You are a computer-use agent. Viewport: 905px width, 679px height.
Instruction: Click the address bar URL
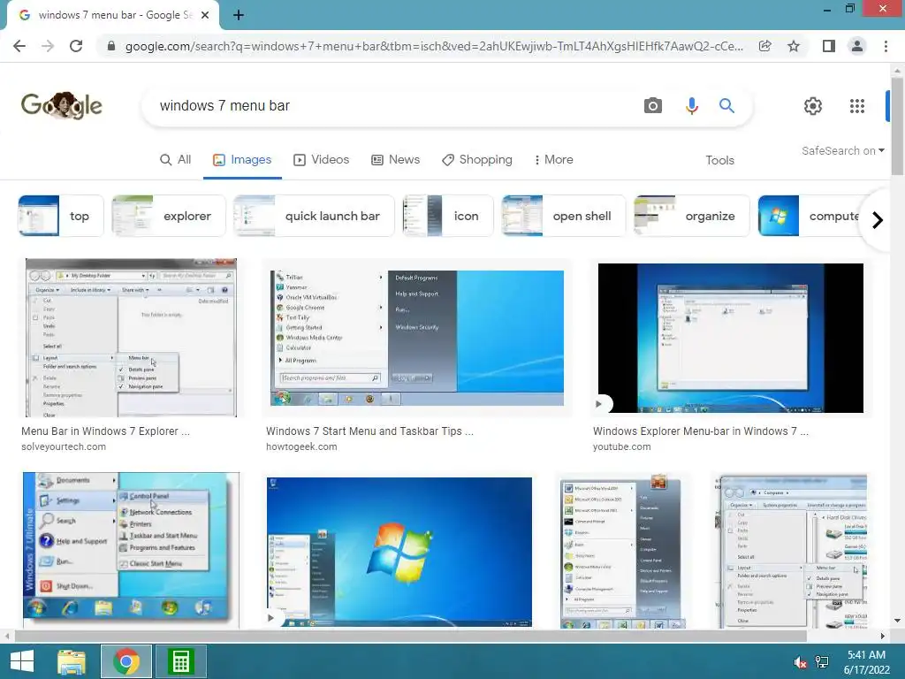pyautogui.click(x=434, y=46)
